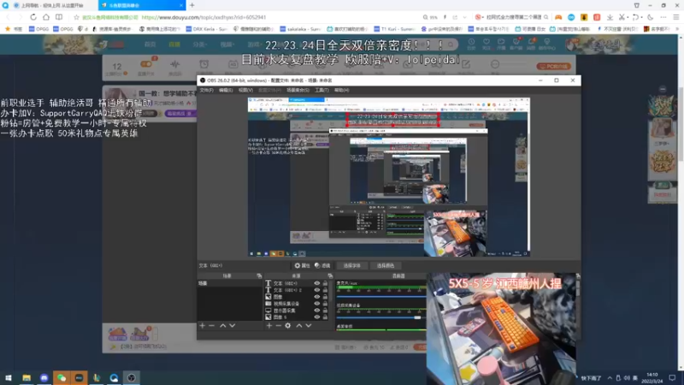Lock the 显示器采集 source
This screenshot has width=684, height=385.
pyautogui.click(x=325, y=311)
